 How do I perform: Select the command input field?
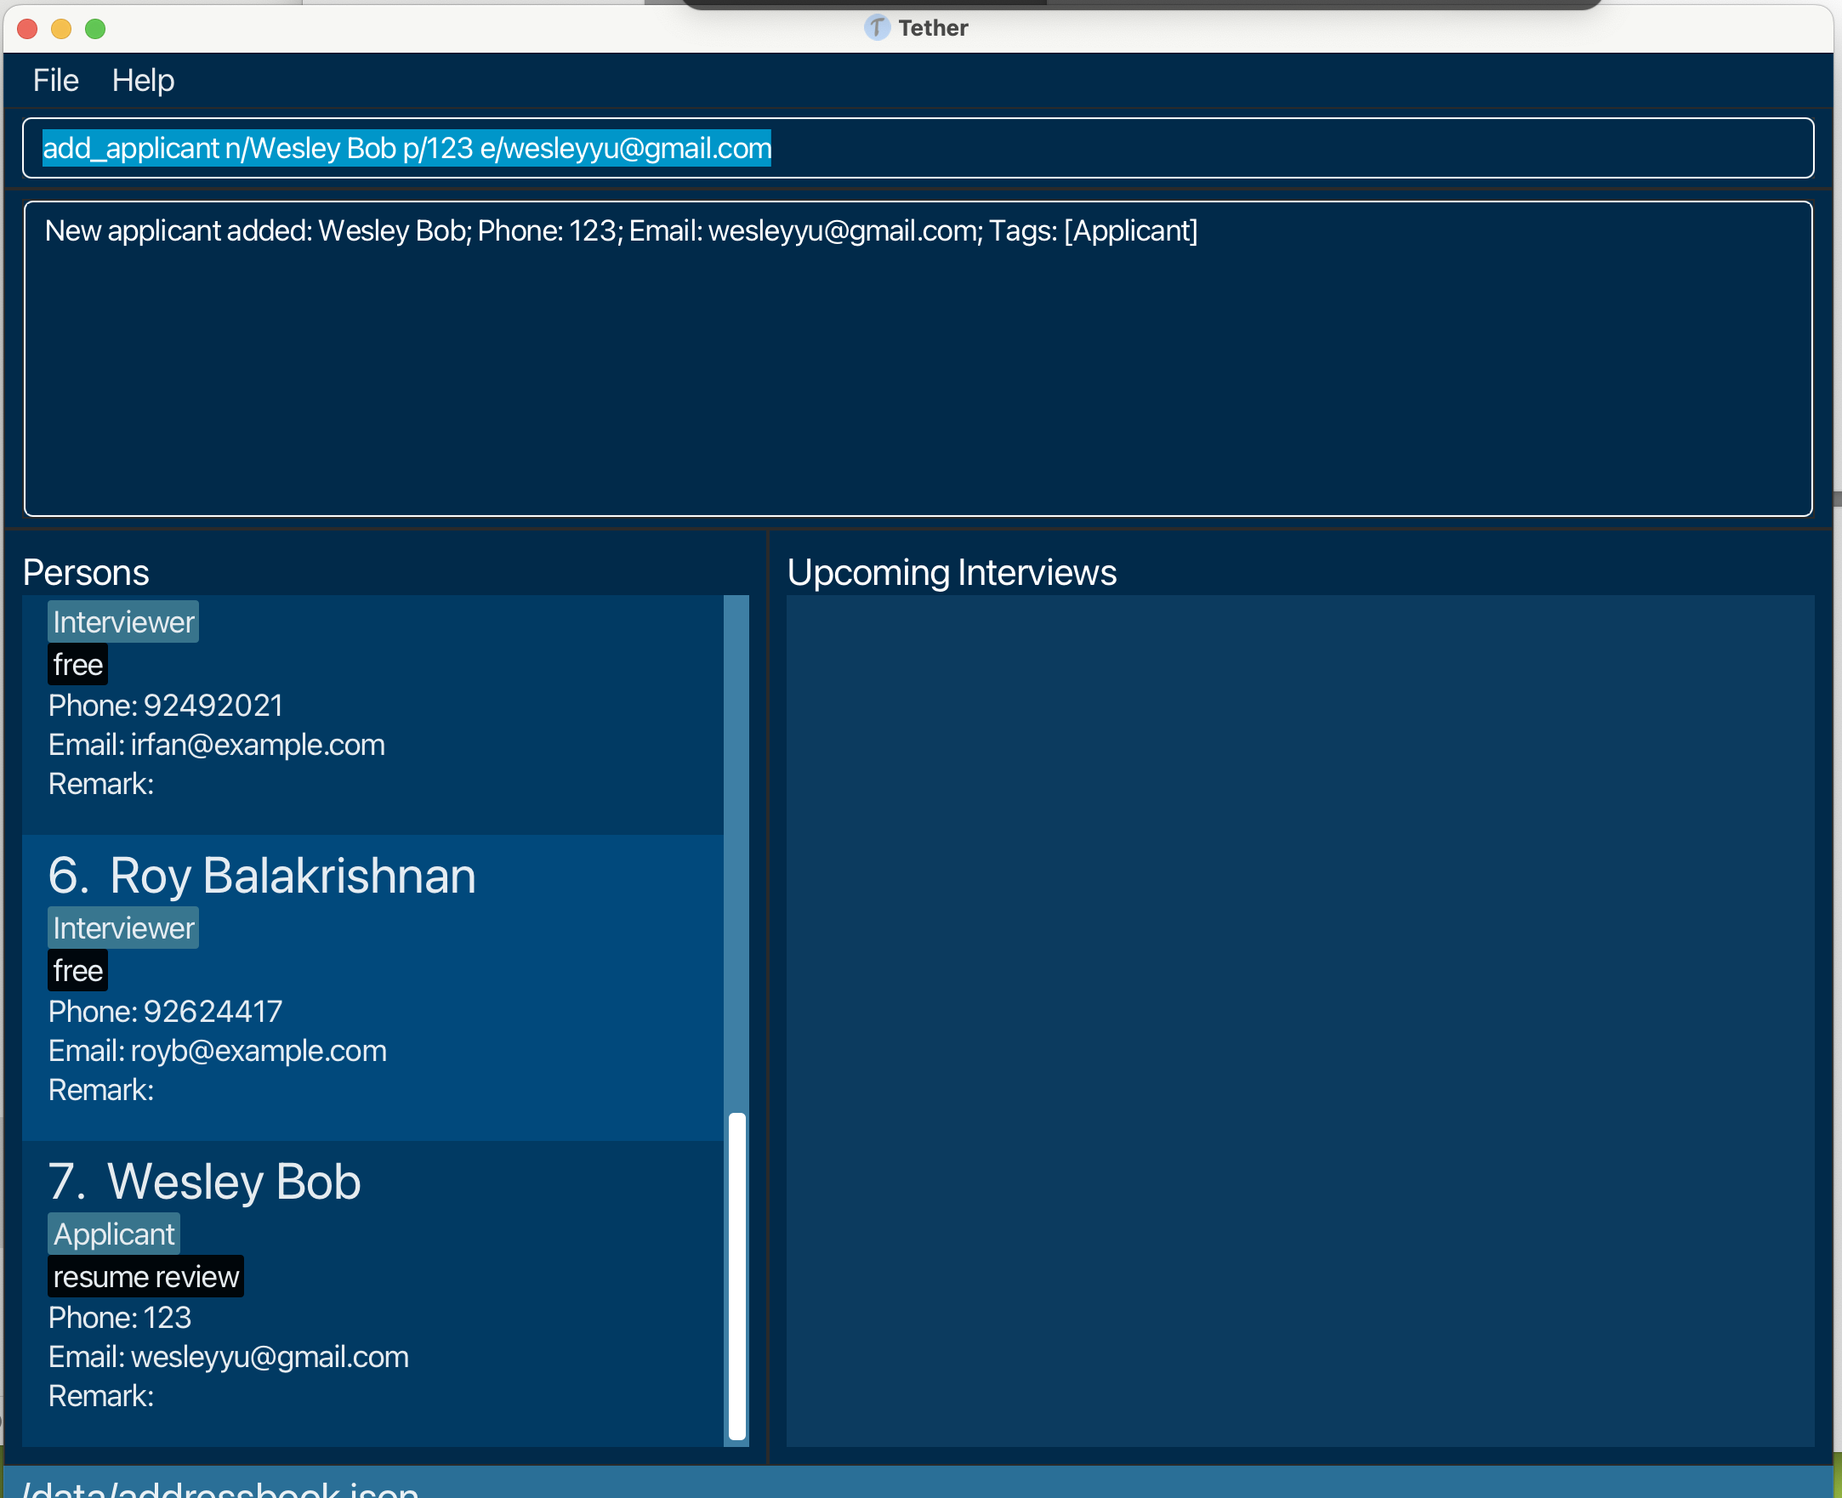click(920, 147)
